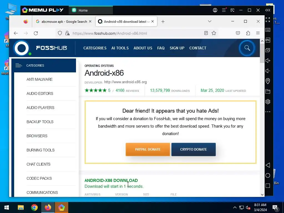Open File Explorer from taskbar
This screenshot has width=284, height=213.
point(21,207)
